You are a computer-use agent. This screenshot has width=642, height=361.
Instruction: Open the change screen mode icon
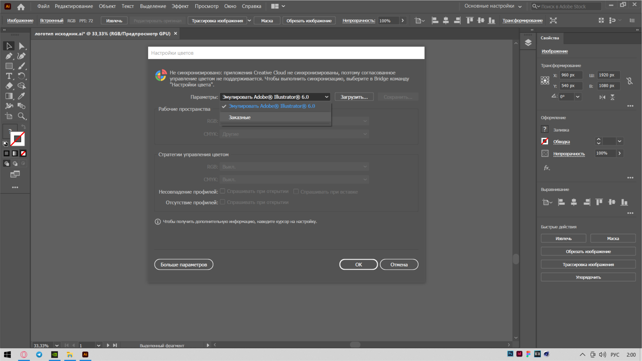tap(15, 174)
